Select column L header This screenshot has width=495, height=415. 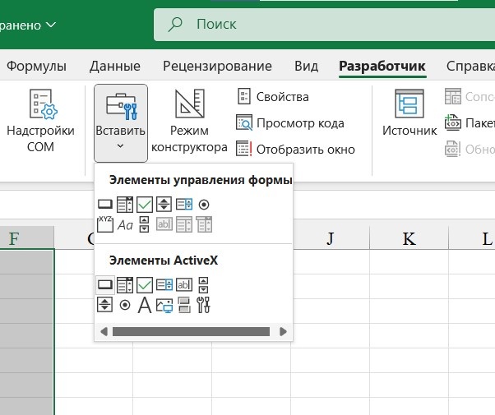(472, 238)
